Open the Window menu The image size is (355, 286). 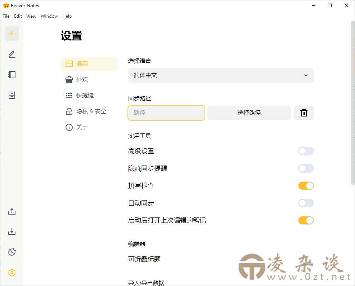click(x=49, y=16)
